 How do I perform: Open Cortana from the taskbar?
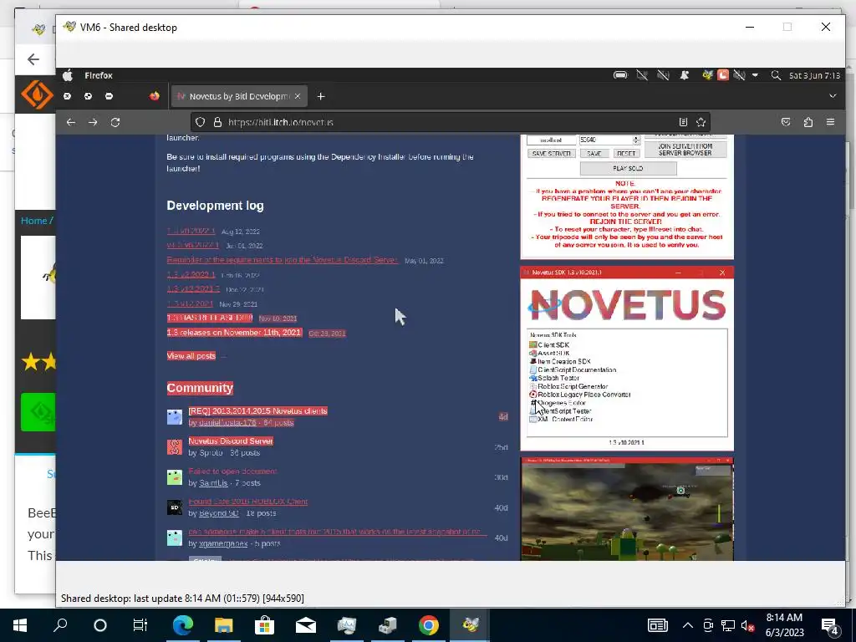[100, 625]
